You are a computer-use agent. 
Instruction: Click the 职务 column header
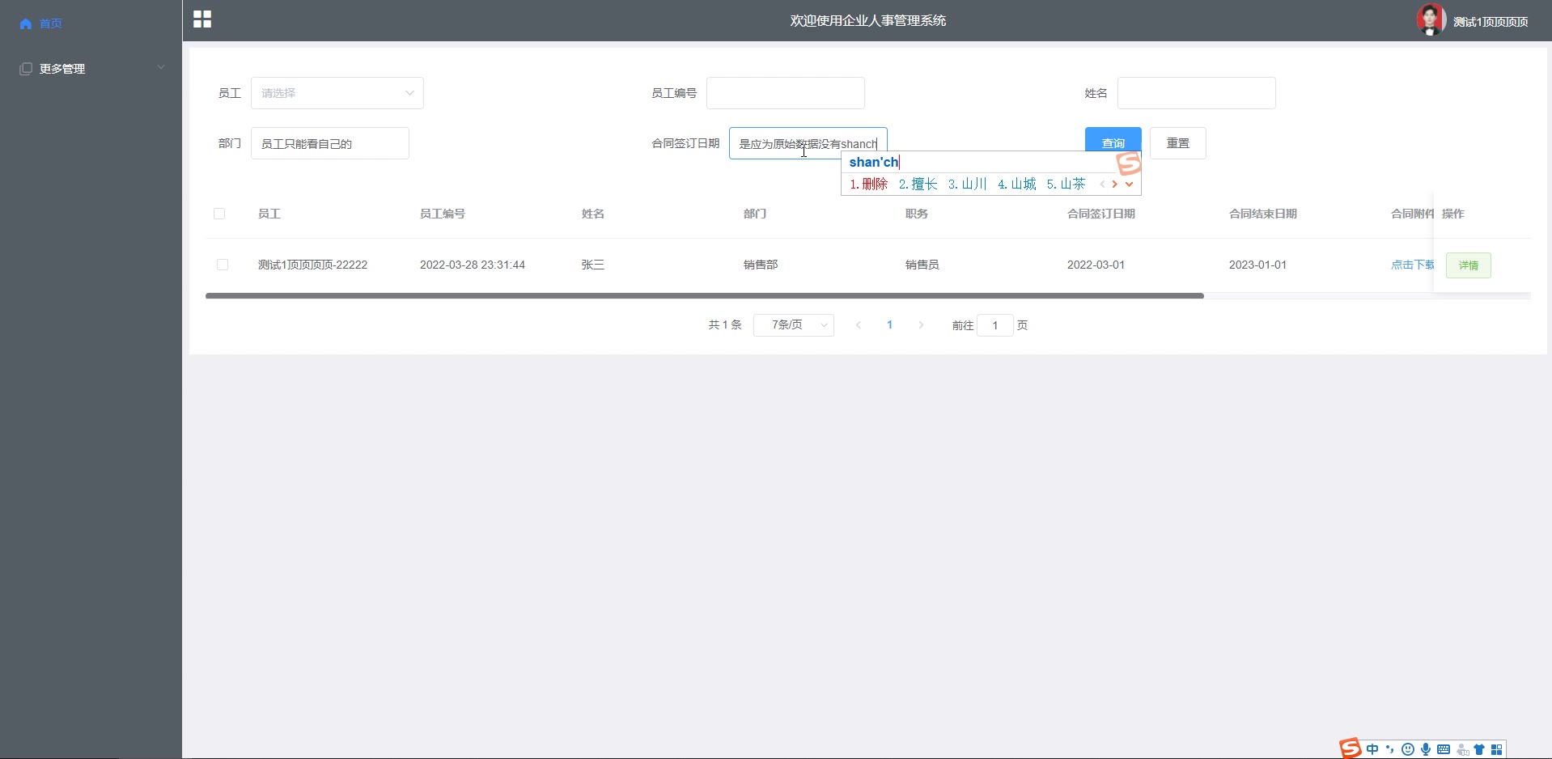click(x=917, y=214)
